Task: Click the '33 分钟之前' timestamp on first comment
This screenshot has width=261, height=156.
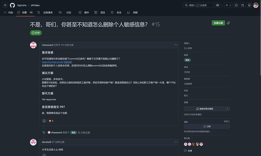Action: (x=67, y=45)
